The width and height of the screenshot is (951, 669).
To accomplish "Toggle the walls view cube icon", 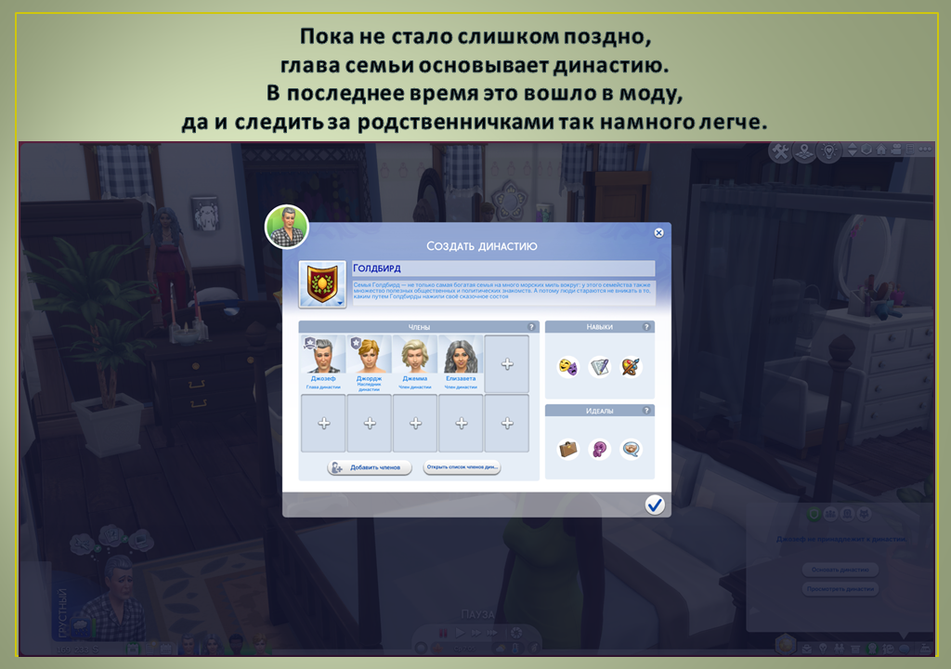I will click(x=866, y=150).
